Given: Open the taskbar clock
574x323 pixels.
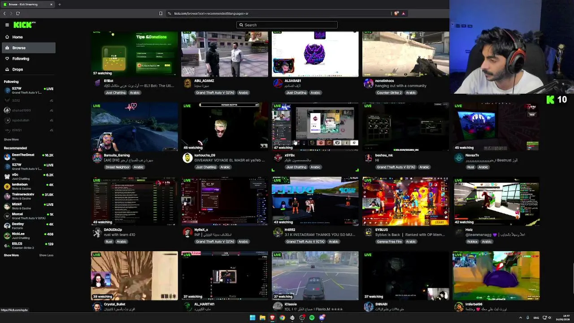Looking at the screenshot, I should [563, 318].
